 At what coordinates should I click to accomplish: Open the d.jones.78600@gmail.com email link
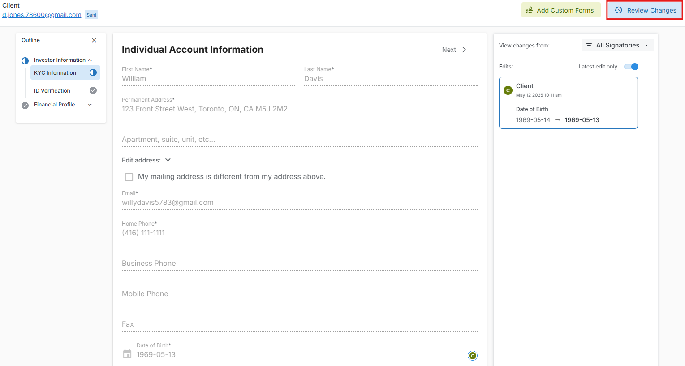(x=42, y=15)
